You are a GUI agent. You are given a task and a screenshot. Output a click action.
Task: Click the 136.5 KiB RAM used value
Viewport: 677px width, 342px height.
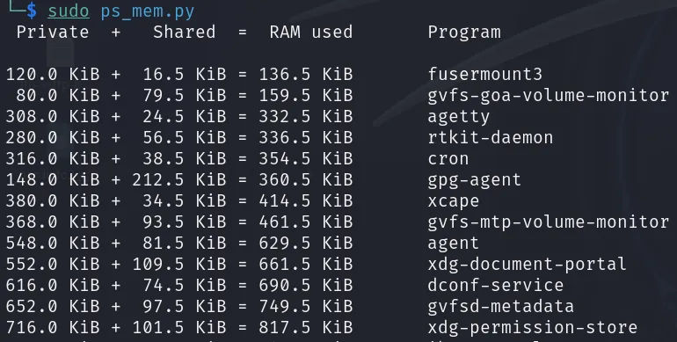(x=306, y=74)
